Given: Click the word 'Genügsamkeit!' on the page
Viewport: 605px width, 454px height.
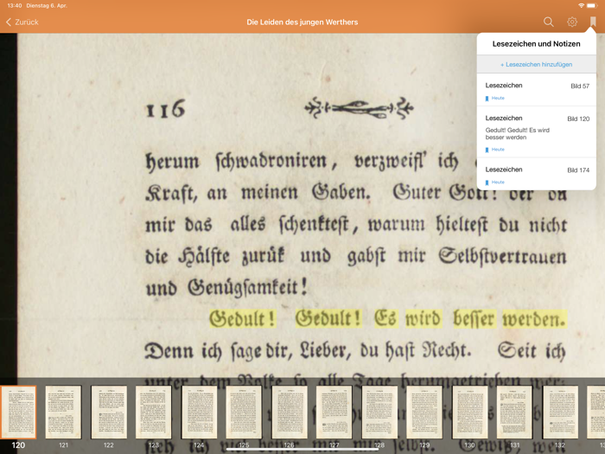Looking at the screenshot, I should (x=247, y=288).
